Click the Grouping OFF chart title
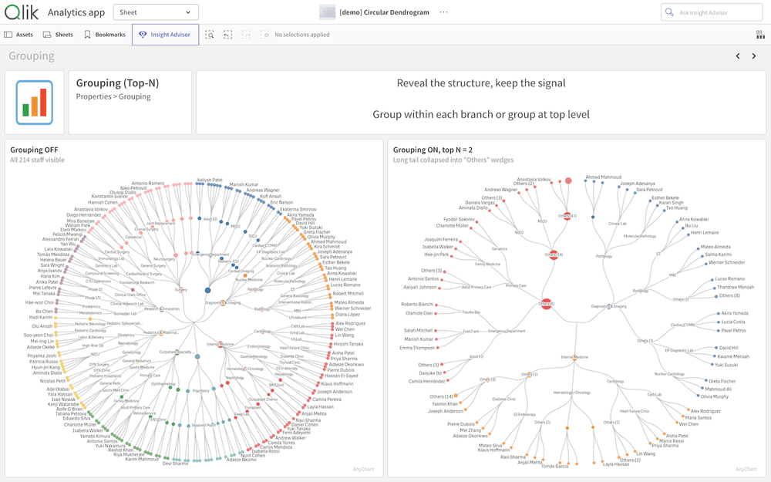This screenshot has width=771, height=482. [x=34, y=150]
